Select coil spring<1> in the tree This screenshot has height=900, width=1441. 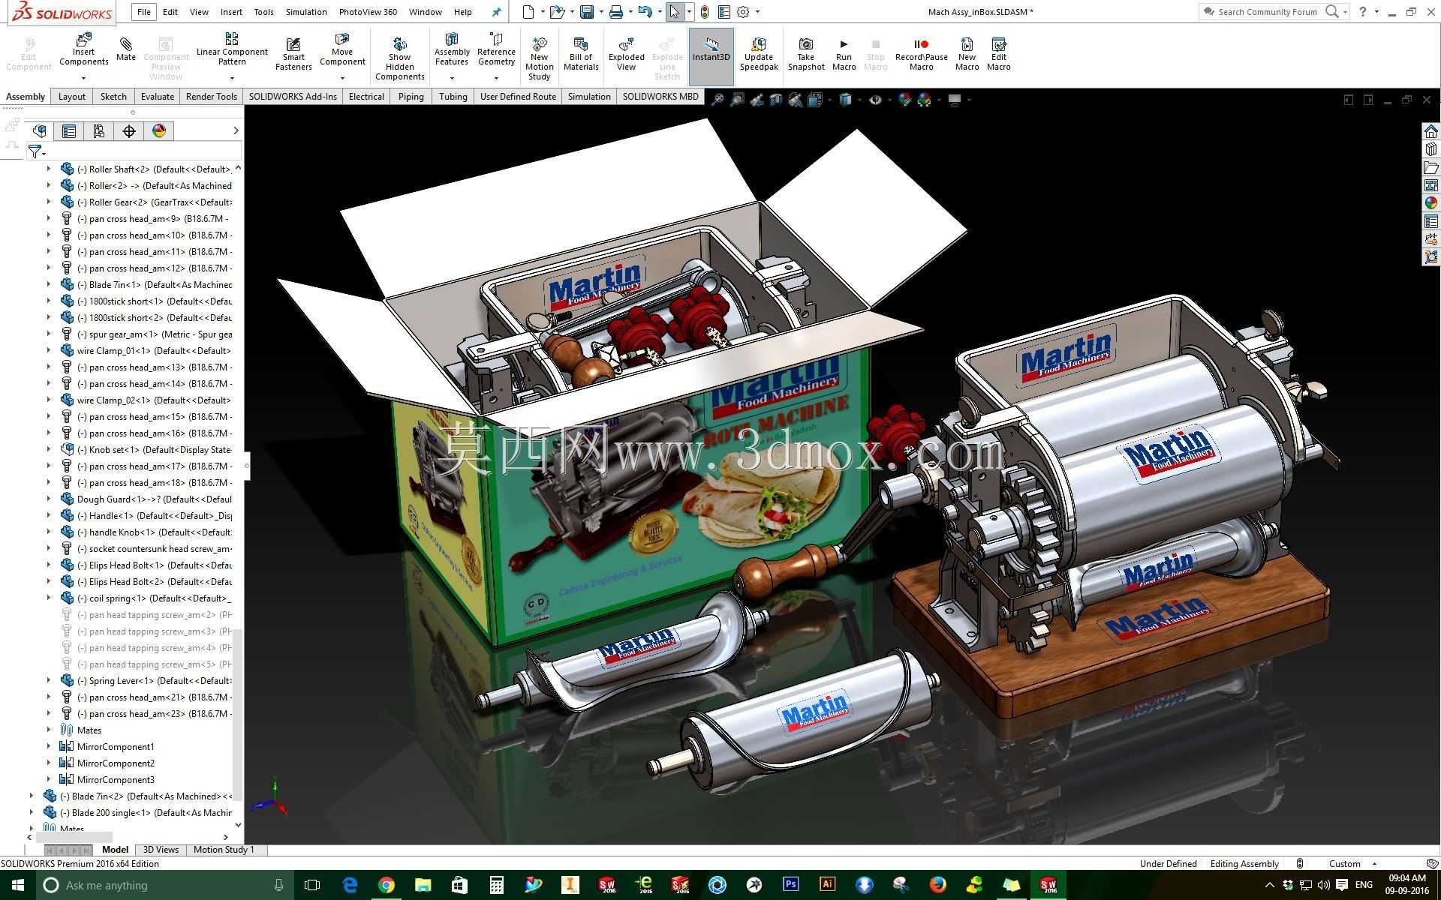[x=147, y=598]
